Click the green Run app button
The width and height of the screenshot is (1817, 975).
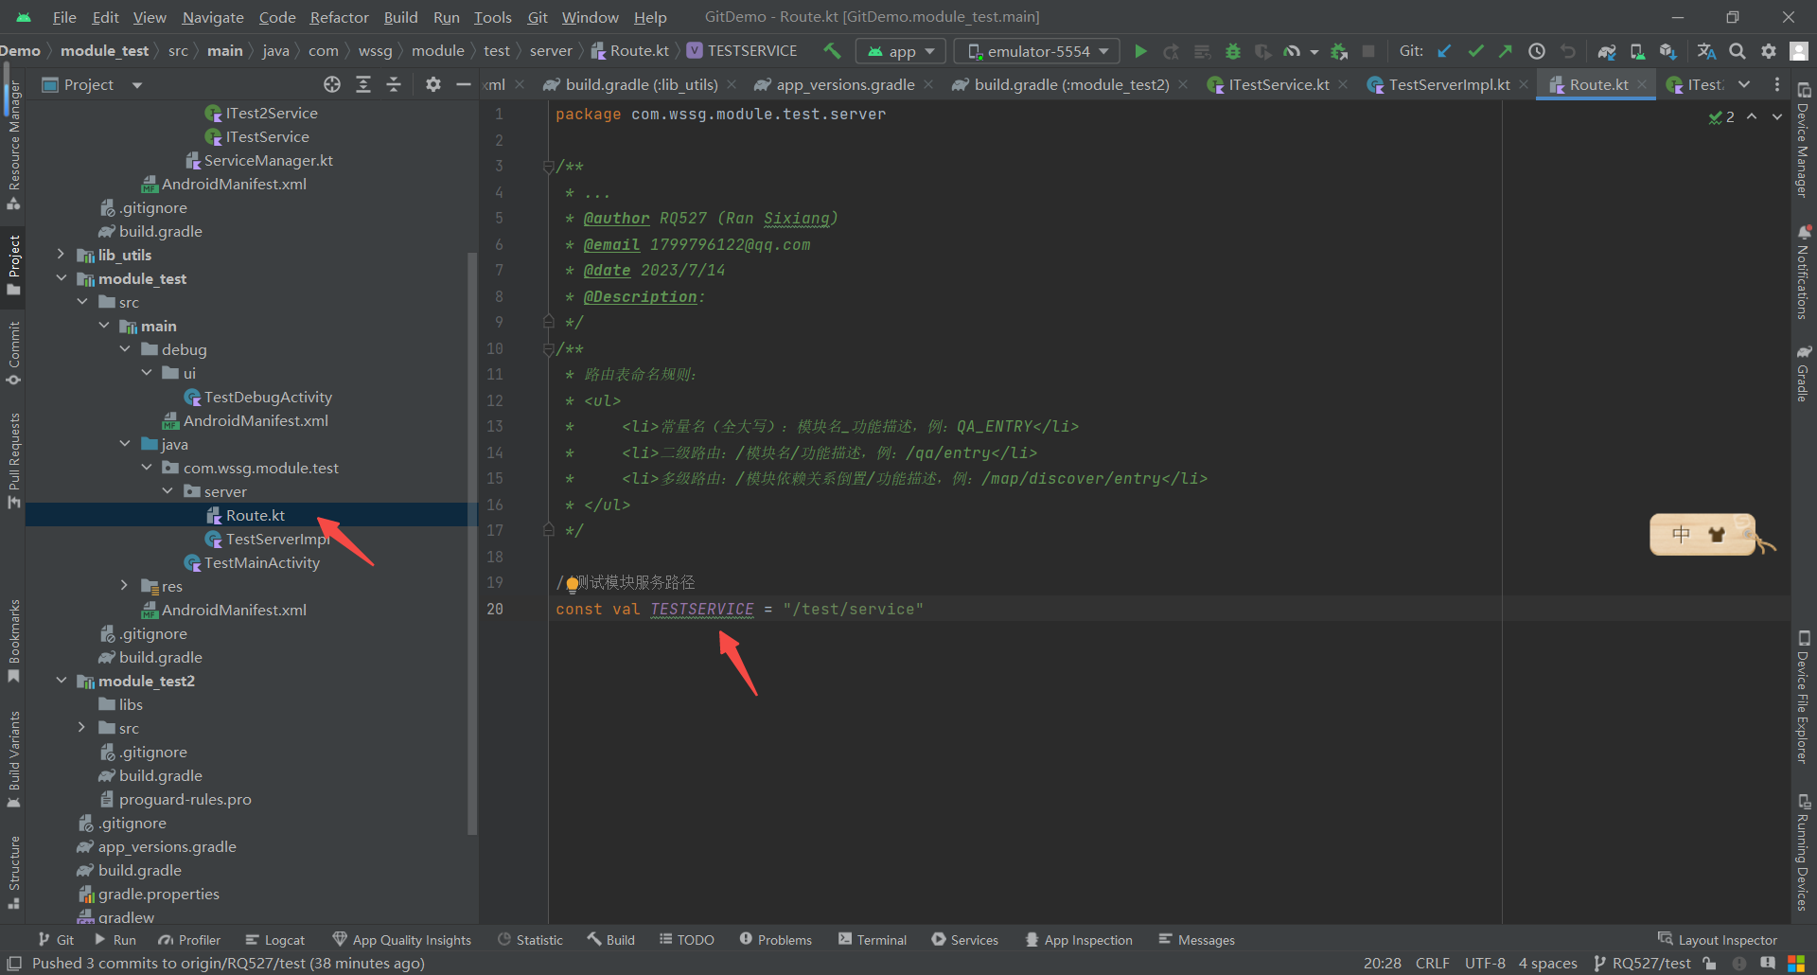click(1140, 51)
